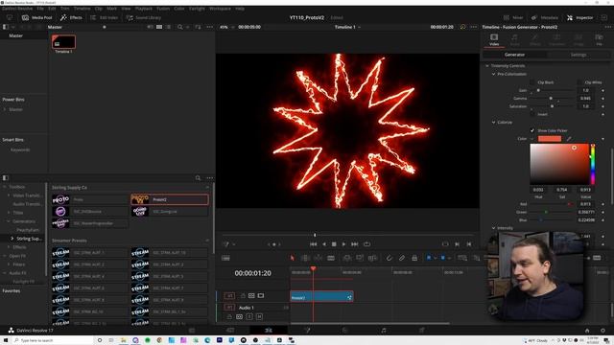
Task: Toggle the Position Lock padlock icon
Action: [x=414, y=258]
